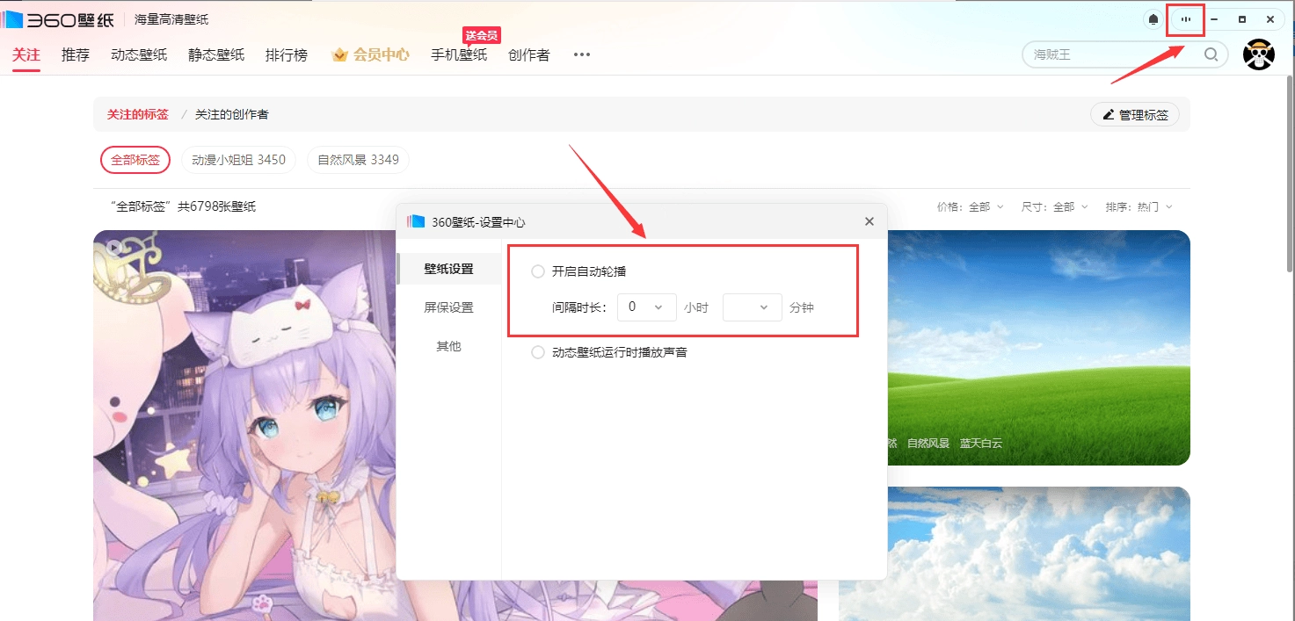
Task: Click the user avatar icon
Action: [x=1259, y=54]
